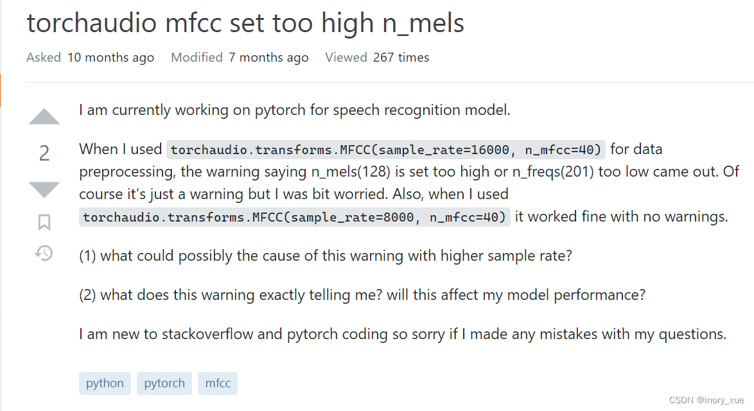Click the downward voting arrow

[44, 191]
